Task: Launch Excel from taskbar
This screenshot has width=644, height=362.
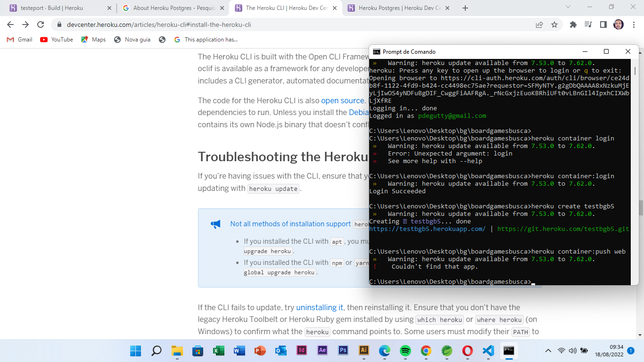Action: (219, 351)
